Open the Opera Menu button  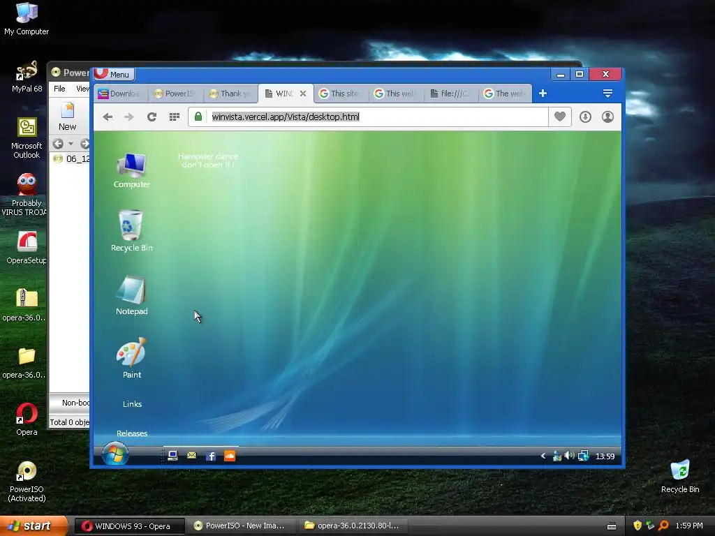(114, 74)
